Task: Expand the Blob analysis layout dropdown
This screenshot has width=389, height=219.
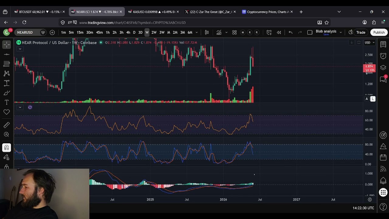Action: pos(341,33)
